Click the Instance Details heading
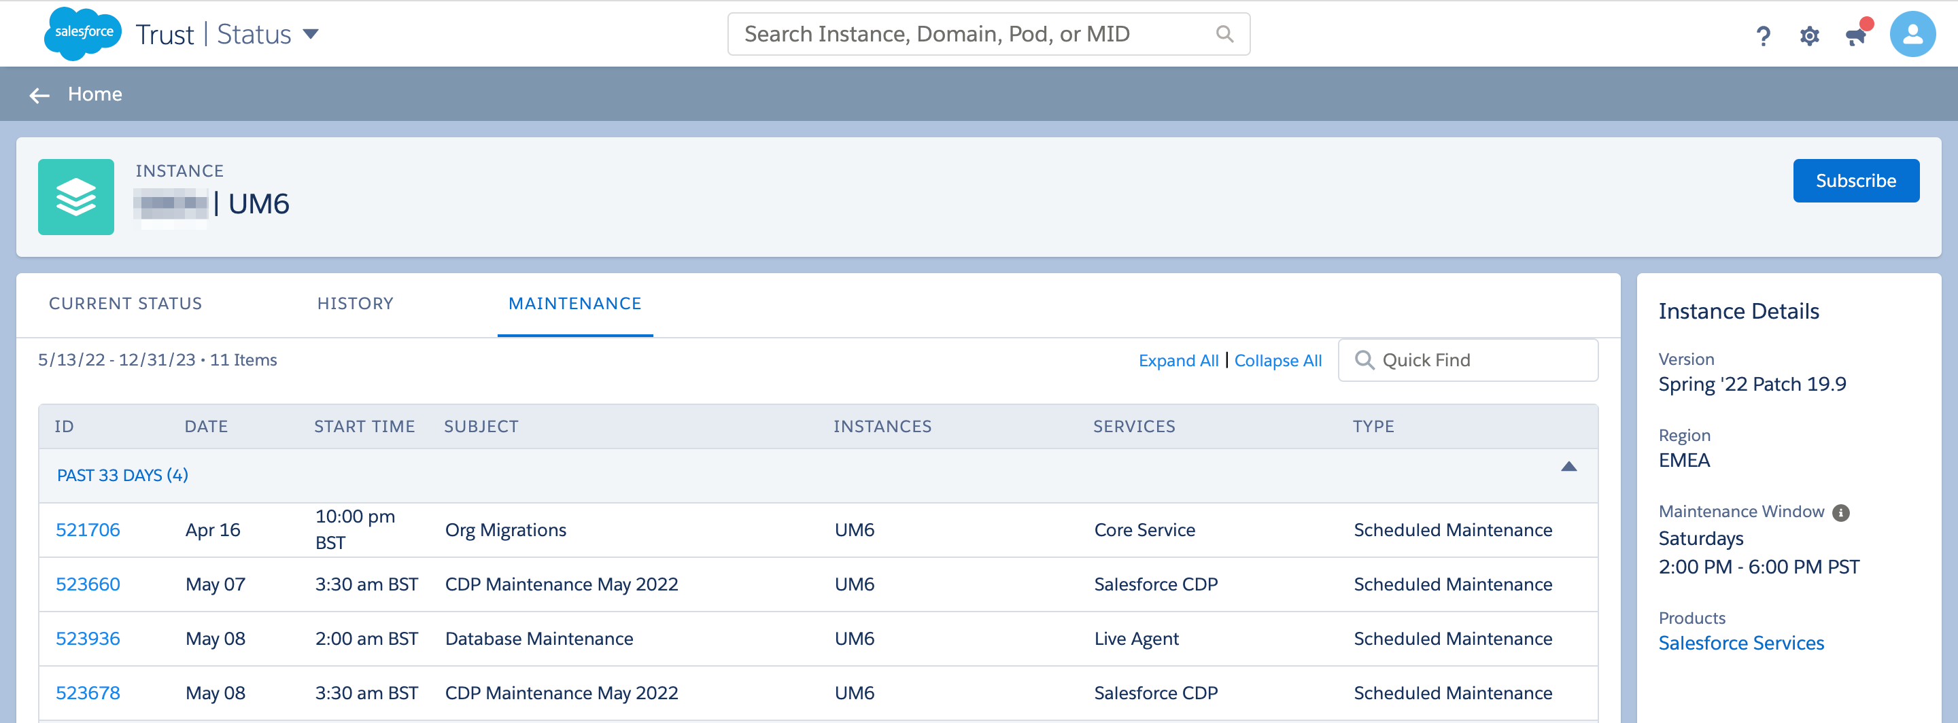The width and height of the screenshot is (1958, 723). click(x=1738, y=311)
